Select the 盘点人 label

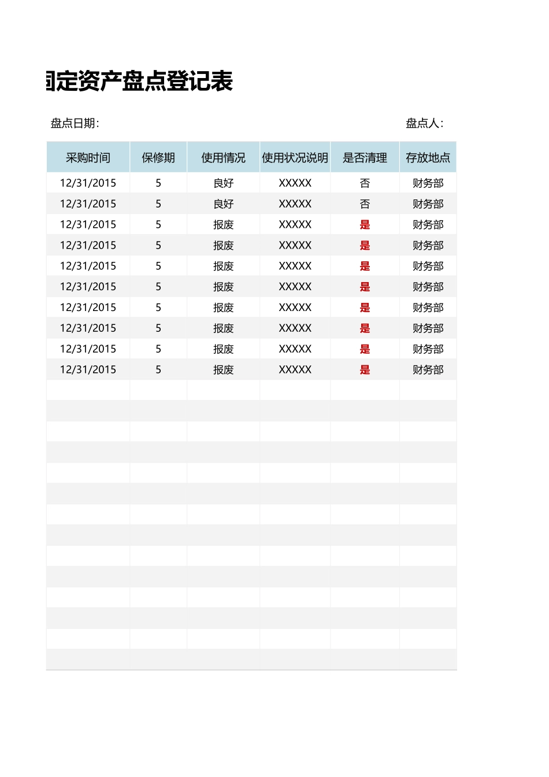[x=425, y=123]
